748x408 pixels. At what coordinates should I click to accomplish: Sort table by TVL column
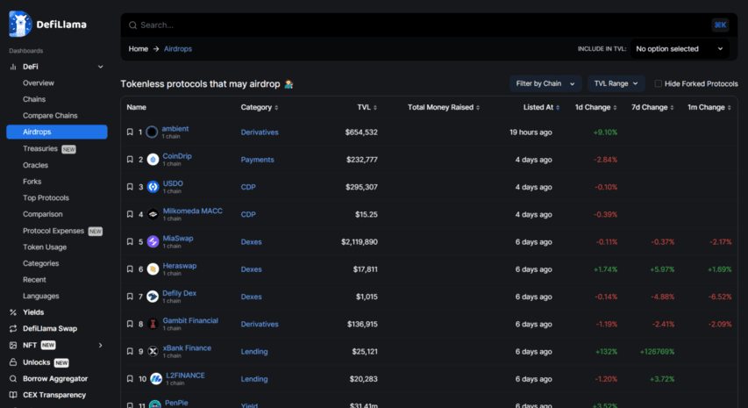[367, 107]
